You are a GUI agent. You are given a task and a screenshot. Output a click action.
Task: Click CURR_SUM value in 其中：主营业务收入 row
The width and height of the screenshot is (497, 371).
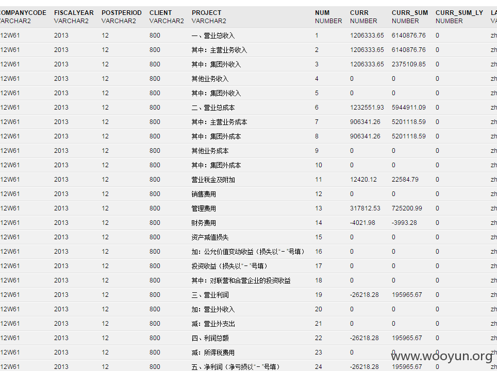[408, 50]
